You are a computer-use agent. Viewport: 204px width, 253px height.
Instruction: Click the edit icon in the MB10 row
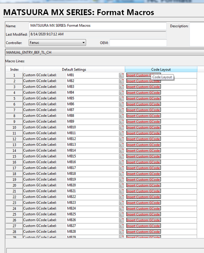pos(121,128)
